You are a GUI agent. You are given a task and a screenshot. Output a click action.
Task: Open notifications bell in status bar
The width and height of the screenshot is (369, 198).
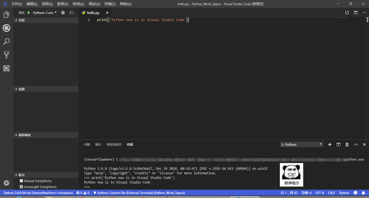coord(363,193)
